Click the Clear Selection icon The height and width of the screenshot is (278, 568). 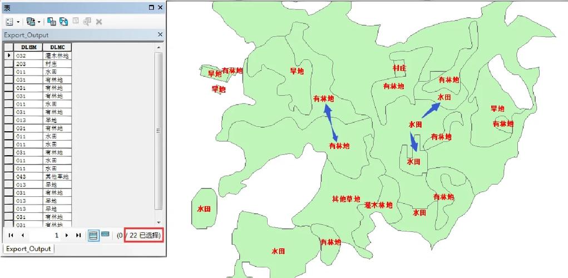[76, 21]
